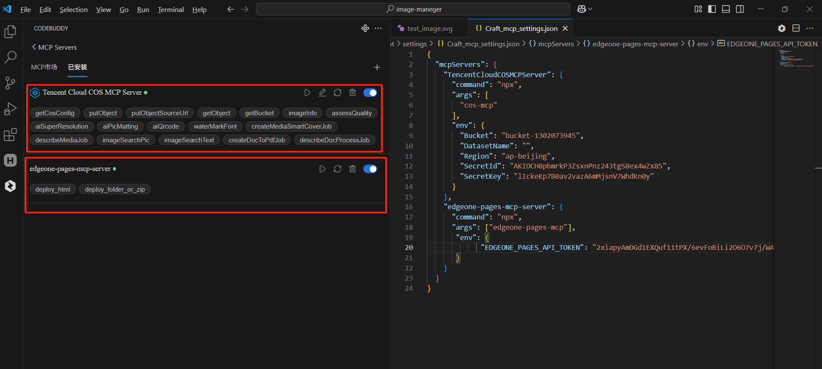This screenshot has width=822, height=369.
Task: Run the edgeone-pages-mcp-server
Action: [323, 169]
